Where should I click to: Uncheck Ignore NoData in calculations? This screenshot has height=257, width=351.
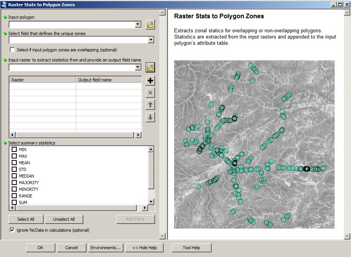click(x=12, y=230)
